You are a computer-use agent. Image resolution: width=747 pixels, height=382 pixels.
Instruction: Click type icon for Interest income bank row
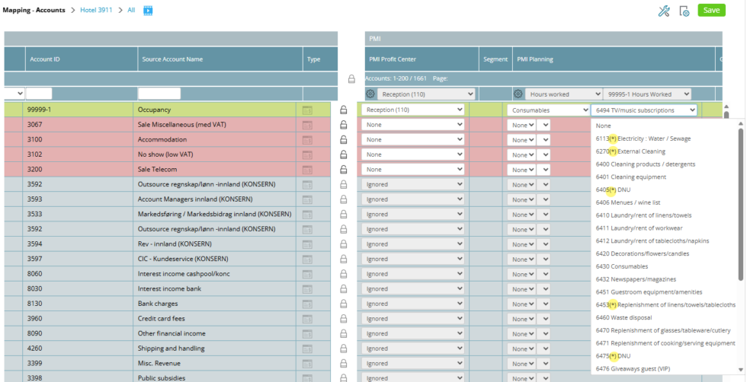point(307,288)
